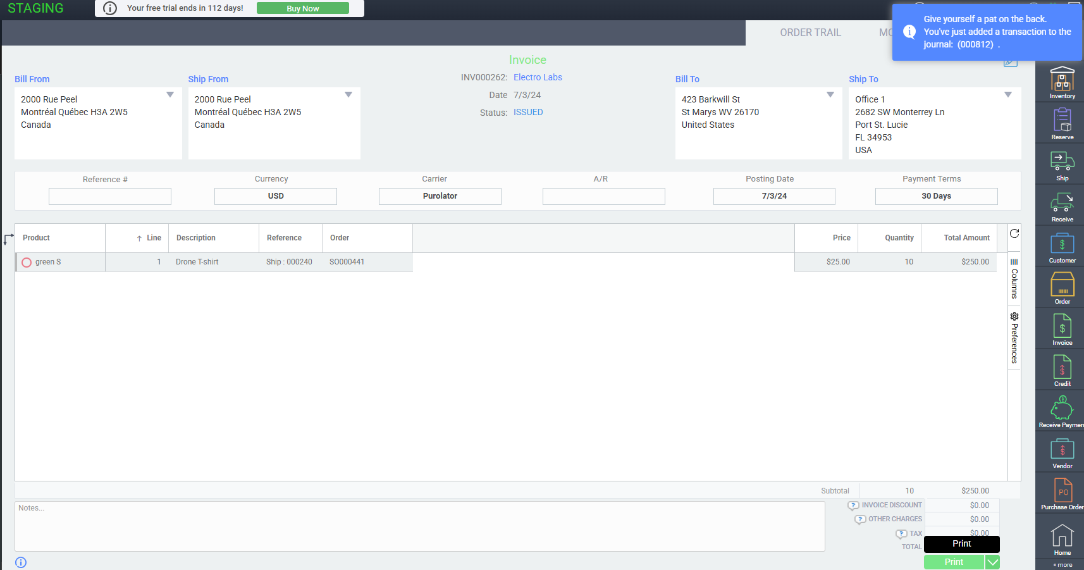
Task: Click the notification info icon
Action: (x=909, y=32)
